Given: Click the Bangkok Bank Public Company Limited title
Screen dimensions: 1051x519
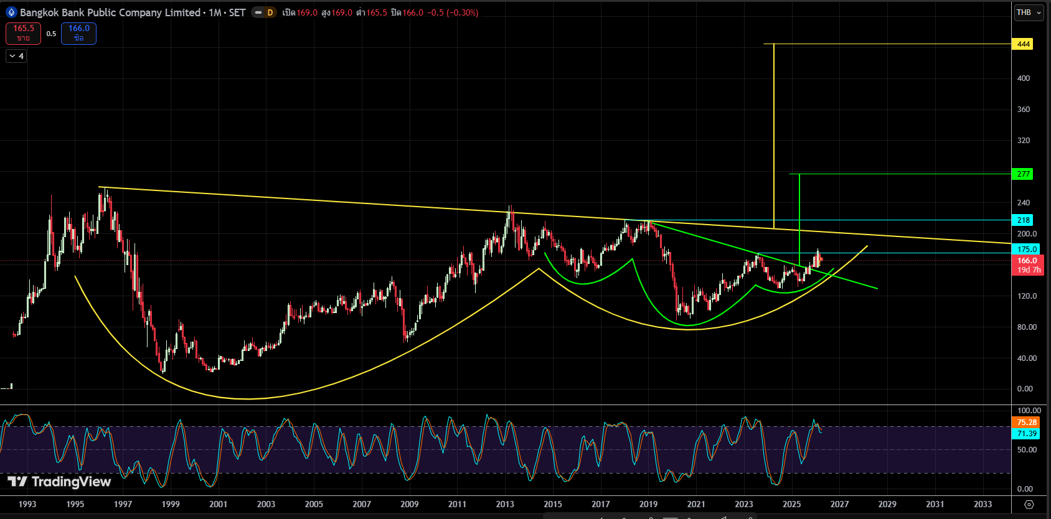Looking at the screenshot, I should (x=110, y=12).
